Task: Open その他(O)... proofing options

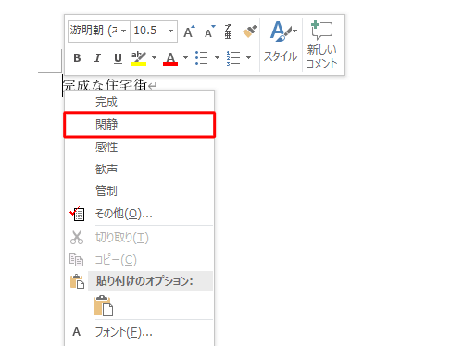Action: [139, 214]
